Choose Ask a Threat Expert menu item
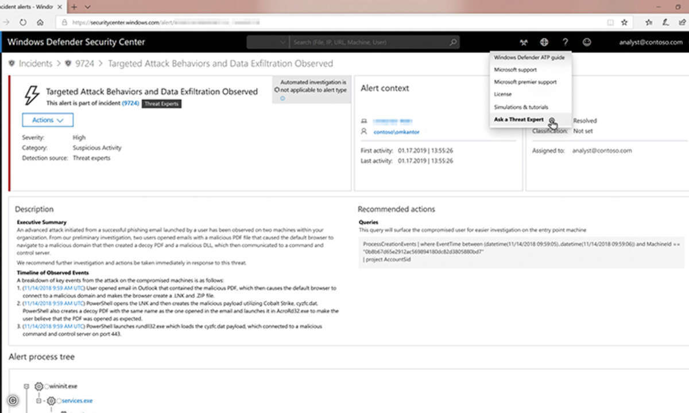 click(x=518, y=119)
